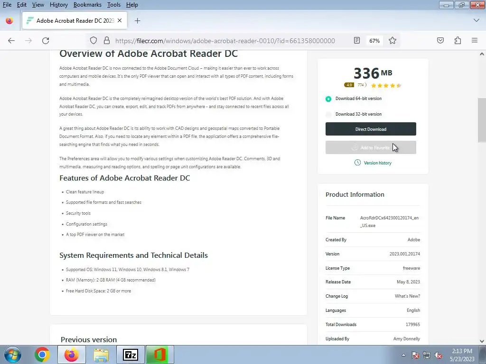The width and height of the screenshot is (486, 364).
Task: Click the muted volume tray icon
Action: point(438,355)
